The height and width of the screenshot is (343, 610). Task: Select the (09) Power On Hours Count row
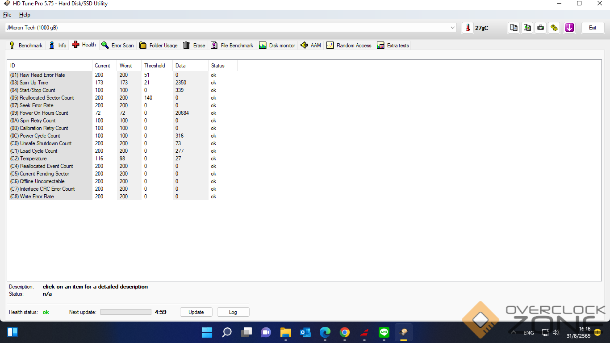(123, 113)
